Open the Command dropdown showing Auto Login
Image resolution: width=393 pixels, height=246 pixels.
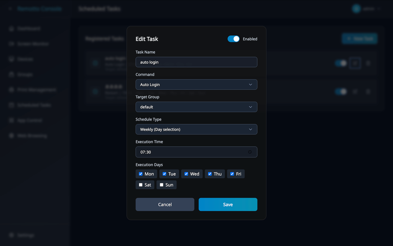(x=196, y=84)
